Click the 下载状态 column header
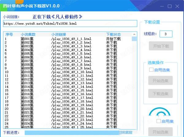This screenshot has width=184, height=137. click(113, 34)
